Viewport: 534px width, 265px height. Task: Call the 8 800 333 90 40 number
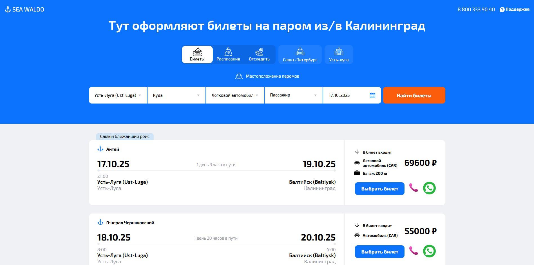476,10
